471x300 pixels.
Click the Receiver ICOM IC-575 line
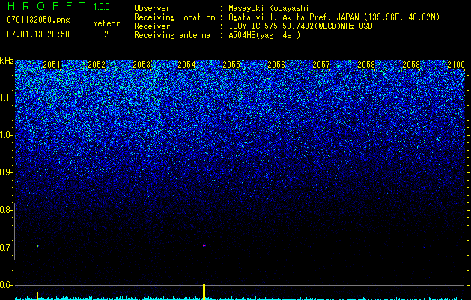click(253, 26)
